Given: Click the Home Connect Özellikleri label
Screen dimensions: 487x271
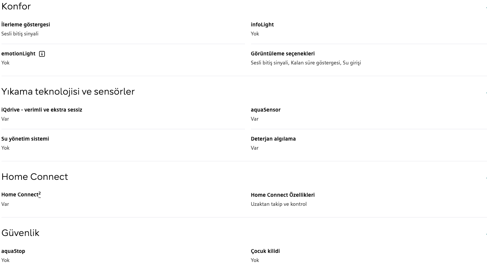Looking at the screenshot, I should (282, 195).
